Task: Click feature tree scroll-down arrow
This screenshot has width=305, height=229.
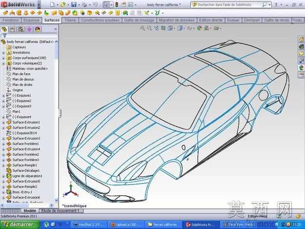Action: pyautogui.click(x=57, y=200)
